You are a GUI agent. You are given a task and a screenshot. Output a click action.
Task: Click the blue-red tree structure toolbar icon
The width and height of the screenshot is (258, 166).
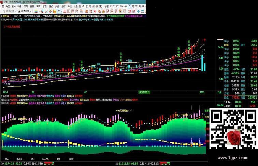pyautogui.click(x=42, y=11)
